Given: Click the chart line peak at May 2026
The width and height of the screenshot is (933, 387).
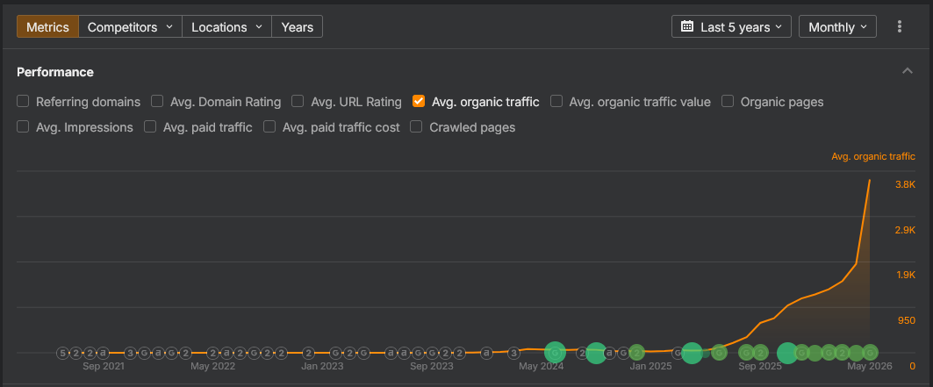Looking at the screenshot, I should coord(870,180).
